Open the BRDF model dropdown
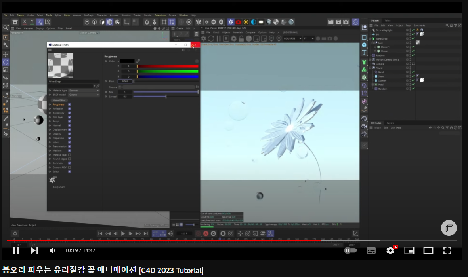 (84, 95)
